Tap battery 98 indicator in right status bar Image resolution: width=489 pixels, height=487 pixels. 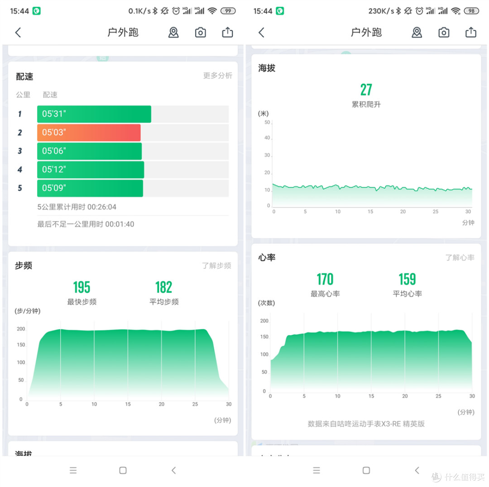471,11
